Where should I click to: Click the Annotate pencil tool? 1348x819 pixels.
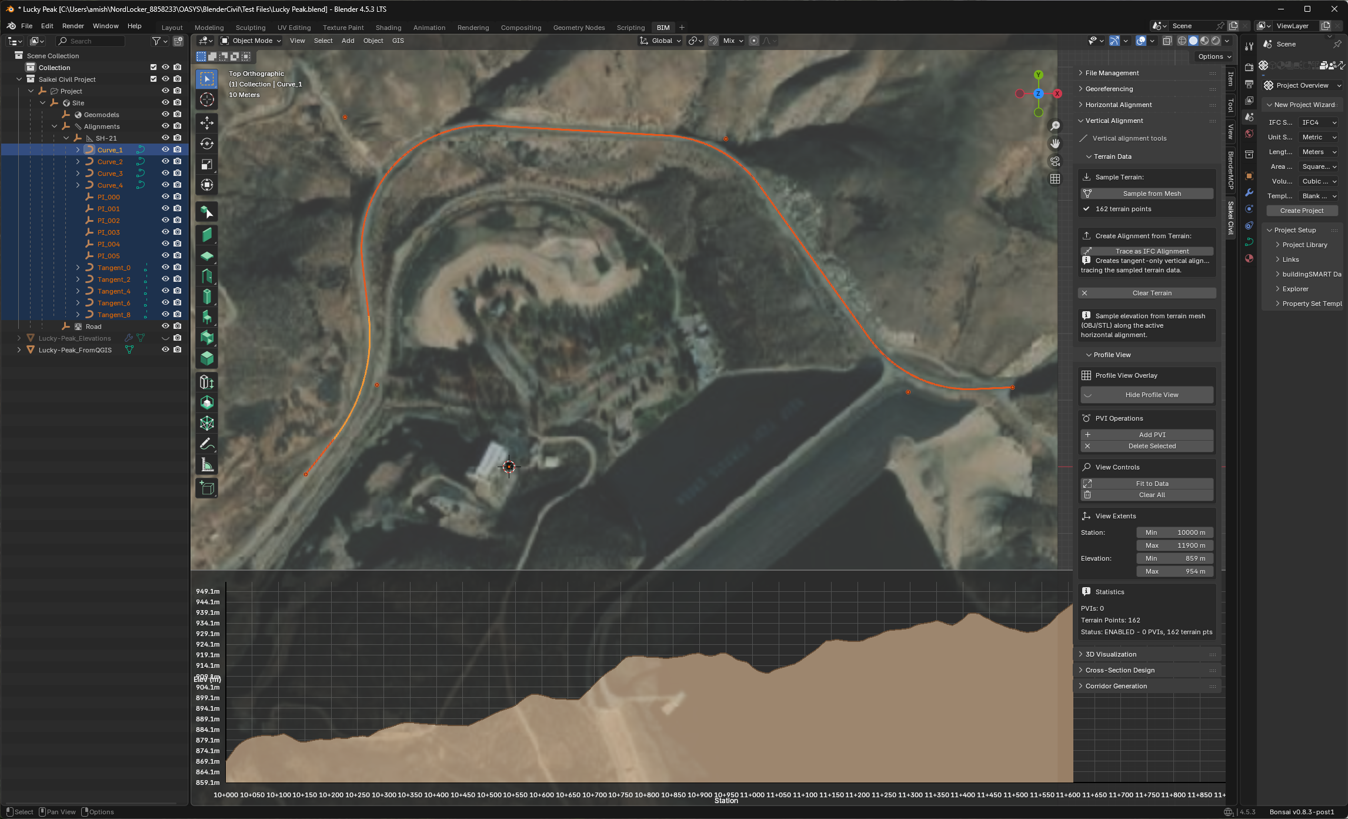(206, 444)
